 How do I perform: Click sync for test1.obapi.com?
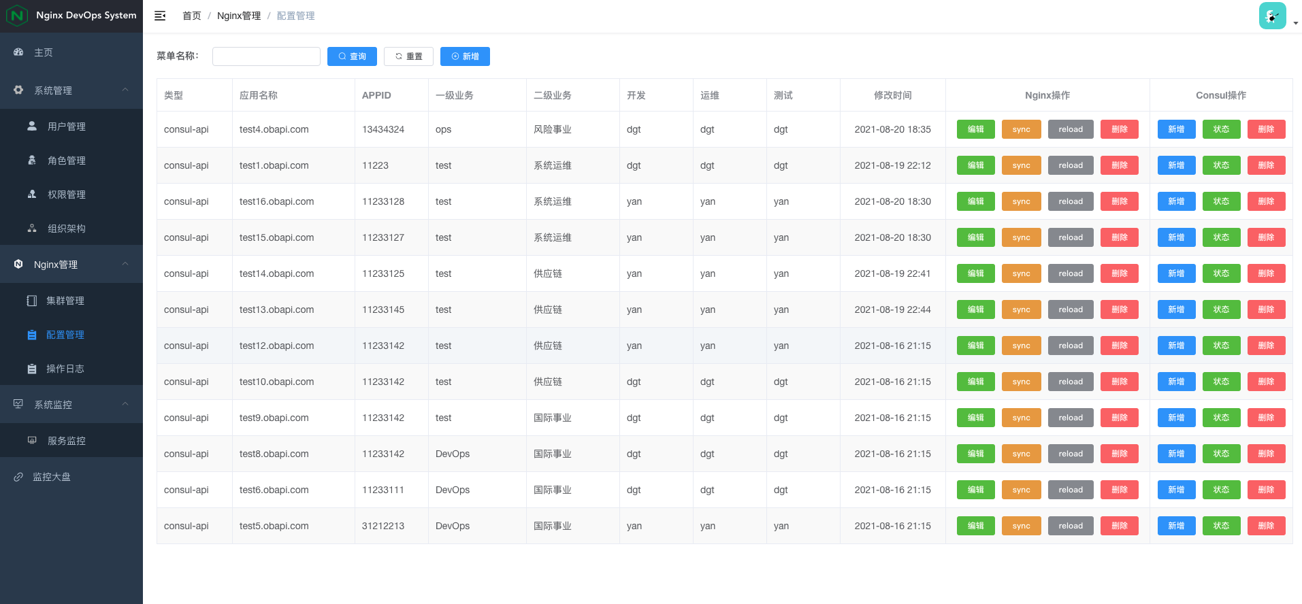click(1021, 165)
